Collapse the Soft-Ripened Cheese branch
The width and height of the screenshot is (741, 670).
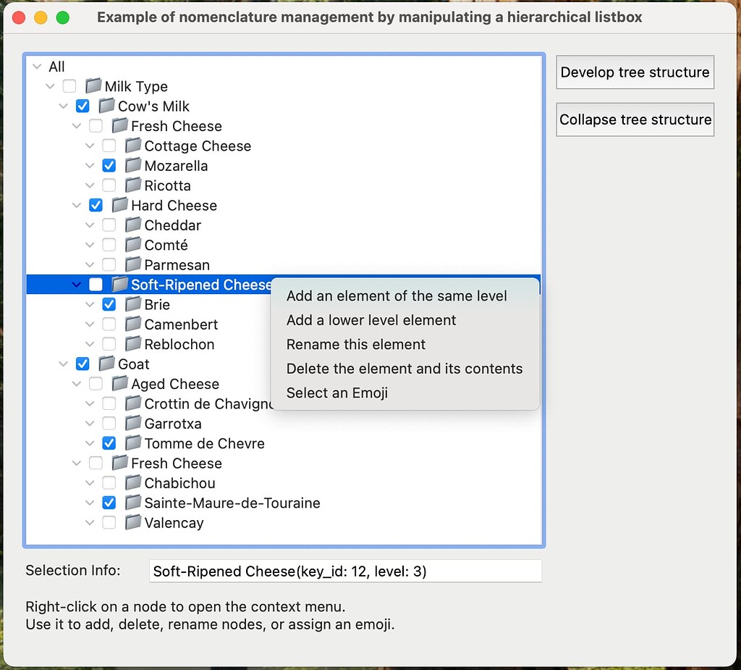[x=77, y=284]
